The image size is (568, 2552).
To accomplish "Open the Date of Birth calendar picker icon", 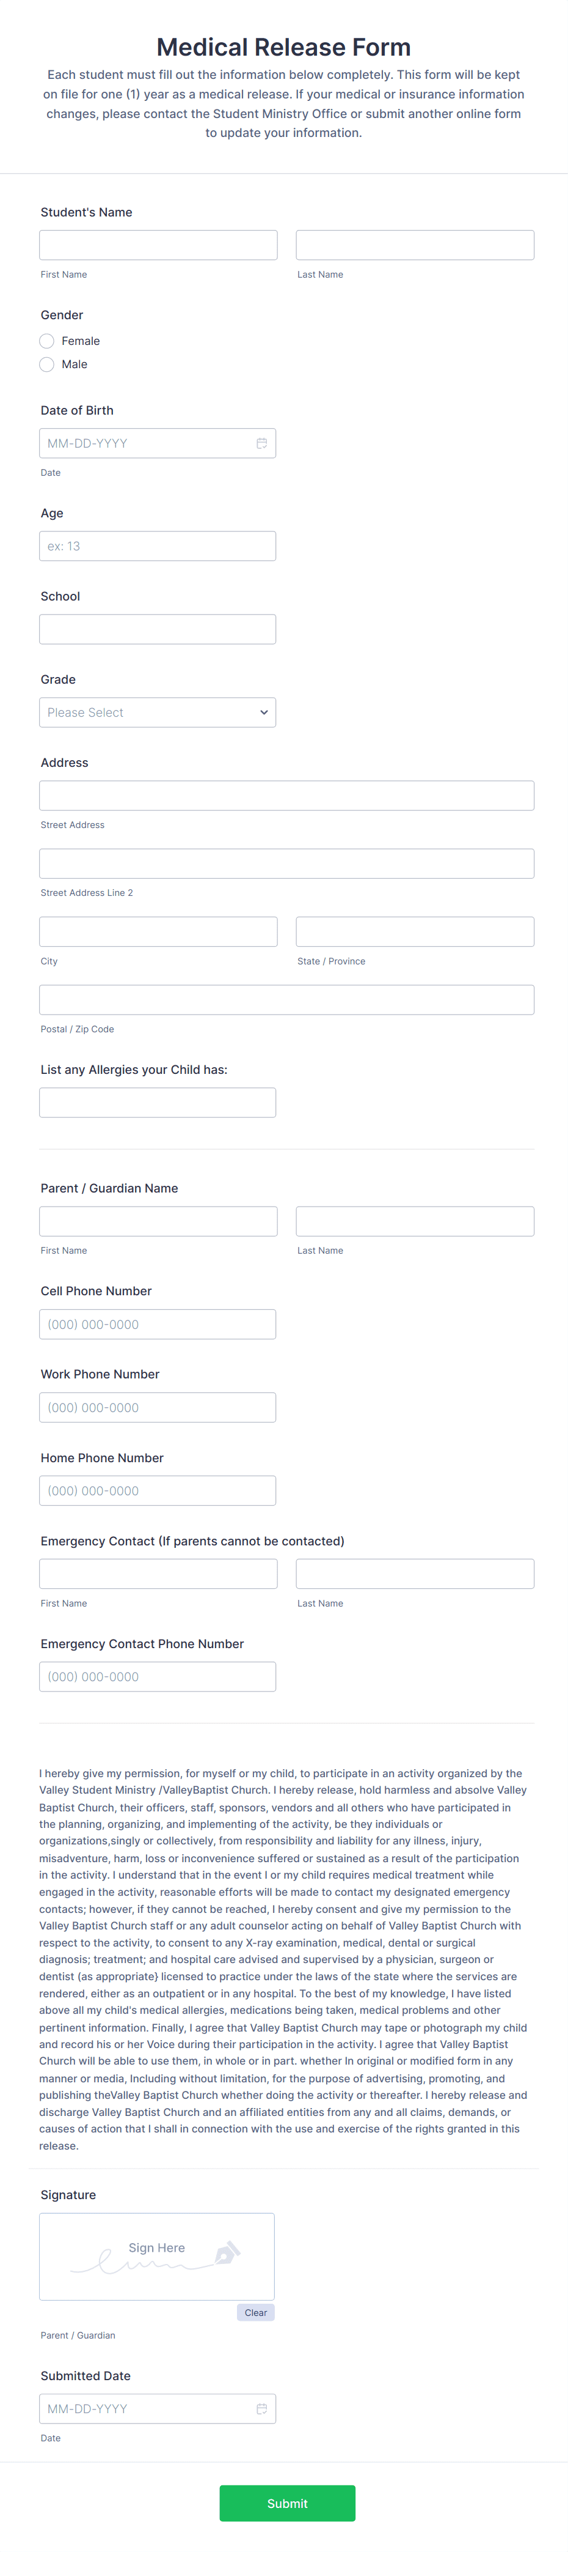I will 260,443.
